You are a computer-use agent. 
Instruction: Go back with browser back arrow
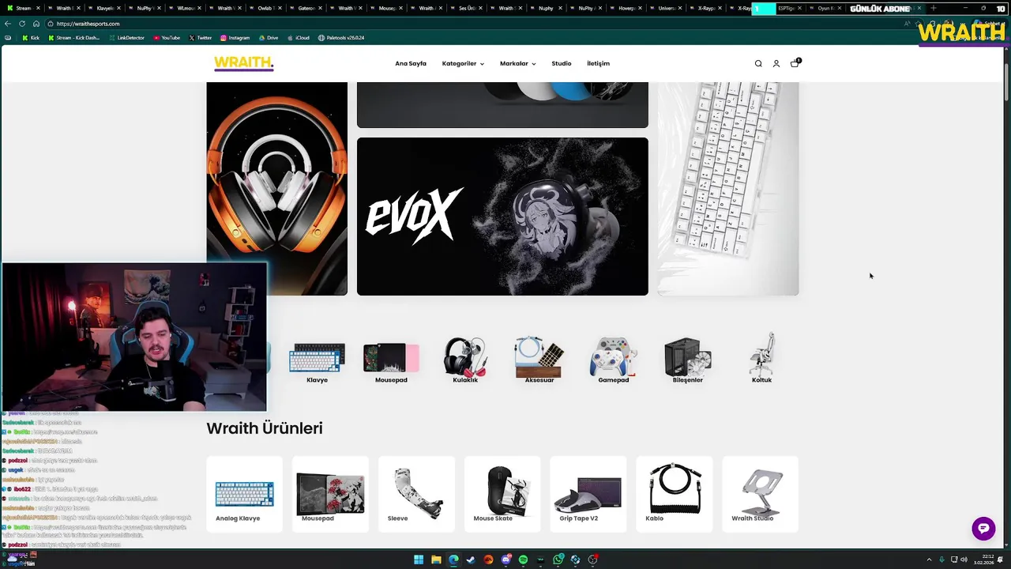(8, 24)
